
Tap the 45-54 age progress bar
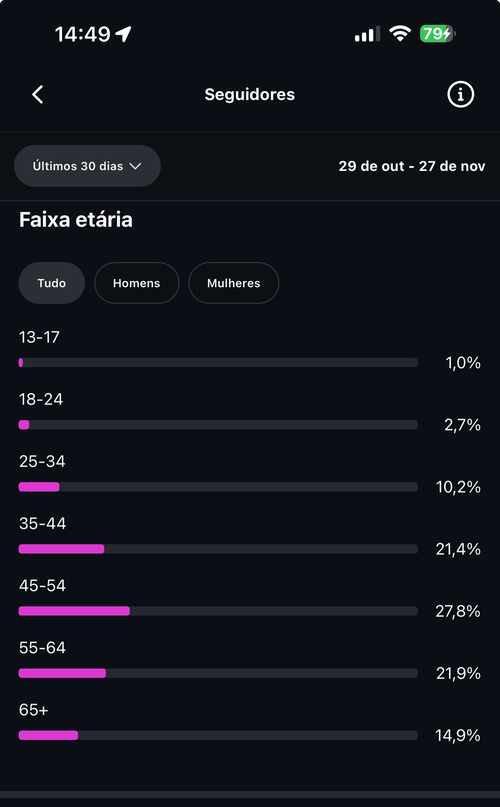[218, 611]
